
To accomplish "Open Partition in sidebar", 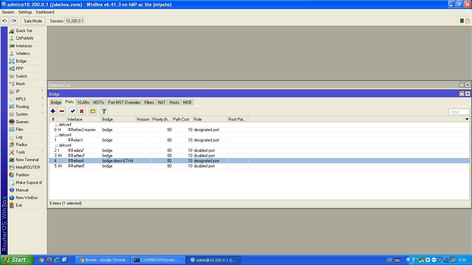I will 27,175.
